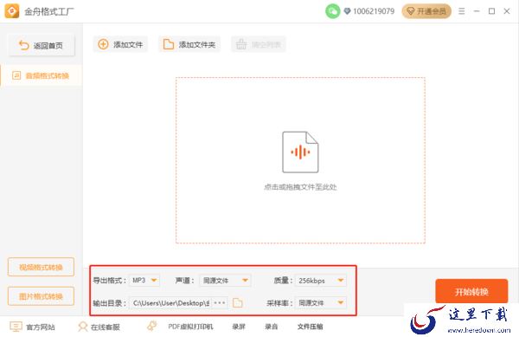Image resolution: width=519 pixels, height=337 pixels.
Task: Open the 导出格式 MP3 dropdown
Action: click(144, 281)
